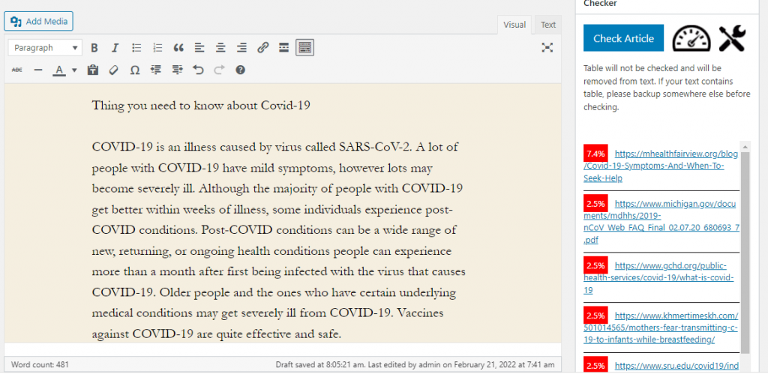Toggle bold formatting
The width and height of the screenshot is (768, 374).
(94, 47)
